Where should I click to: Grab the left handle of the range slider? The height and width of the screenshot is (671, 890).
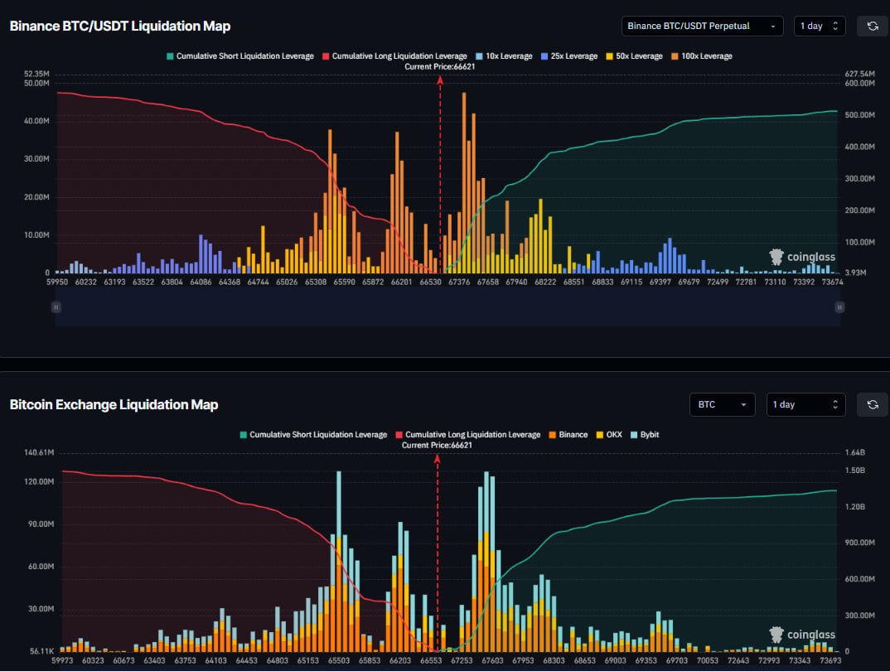(56, 307)
